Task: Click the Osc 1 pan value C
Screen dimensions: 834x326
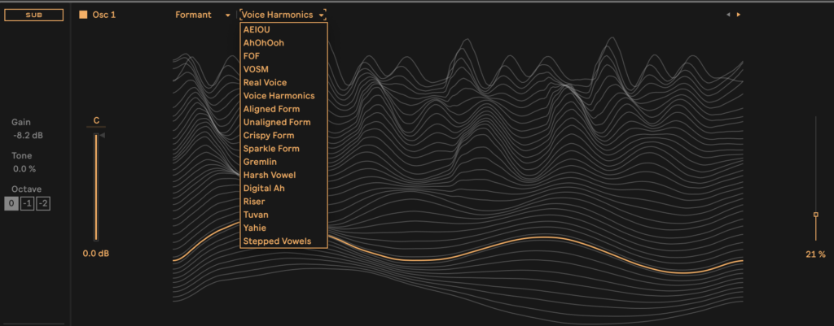Action: pyautogui.click(x=96, y=121)
